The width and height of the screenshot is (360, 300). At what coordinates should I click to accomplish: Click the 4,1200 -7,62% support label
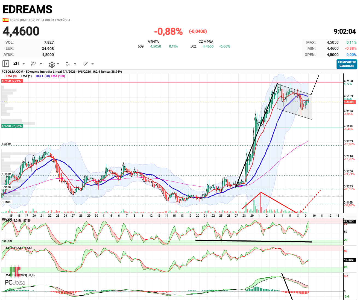pyautogui.click(x=12, y=126)
